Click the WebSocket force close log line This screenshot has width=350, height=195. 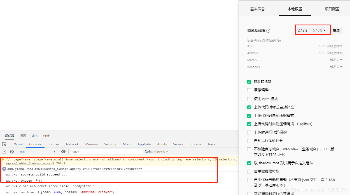50,186
